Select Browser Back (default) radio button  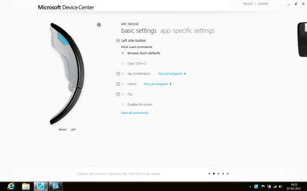coord(123,53)
